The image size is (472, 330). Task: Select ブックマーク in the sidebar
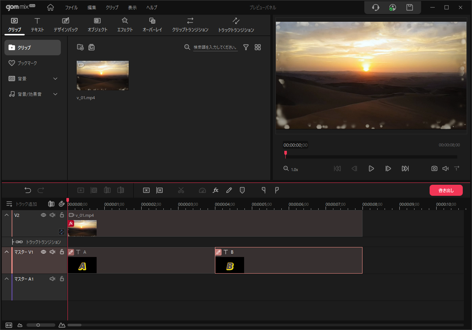pyautogui.click(x=27, y=63)
